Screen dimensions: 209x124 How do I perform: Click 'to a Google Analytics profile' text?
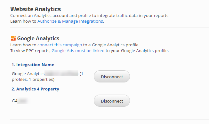pos(111,45)
